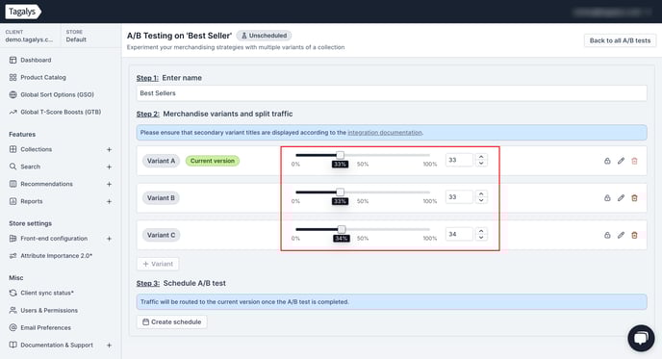Image resolution: width=662 pixels, height=359 pixels.
Task: Click Variant A percentage number field
Action: point(459,160)
